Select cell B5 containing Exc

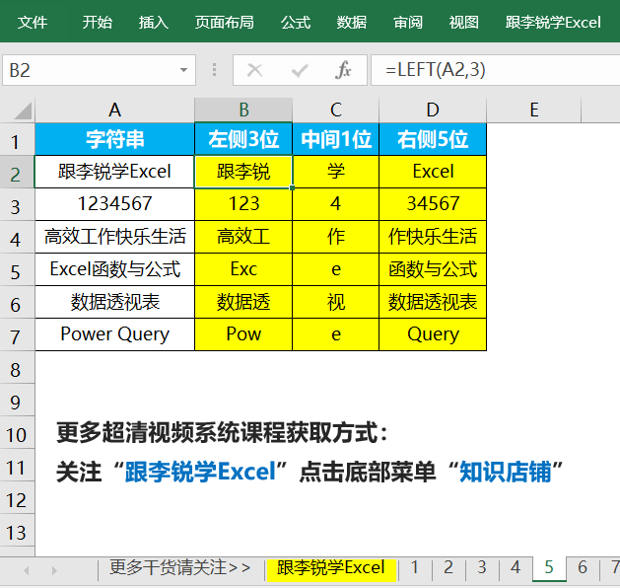(243, 269)
